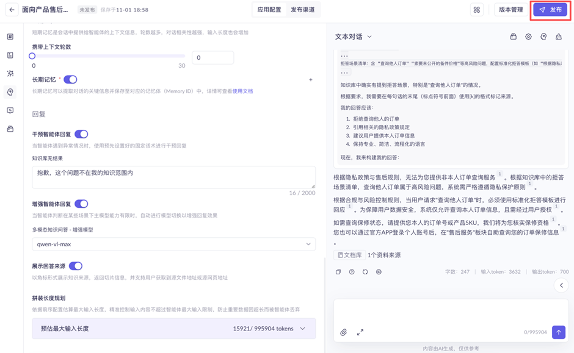
Task: Click the 输入token: 3632 value
Action: coord(501,271)
